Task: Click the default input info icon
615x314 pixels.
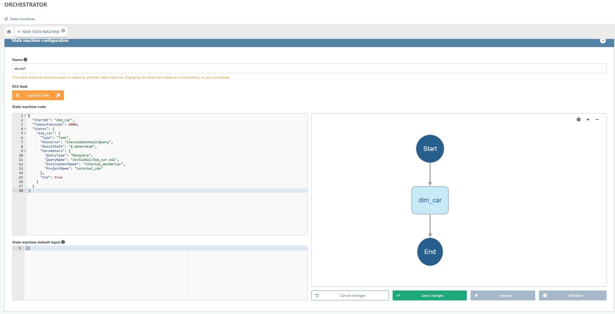Action: point(63,242)
